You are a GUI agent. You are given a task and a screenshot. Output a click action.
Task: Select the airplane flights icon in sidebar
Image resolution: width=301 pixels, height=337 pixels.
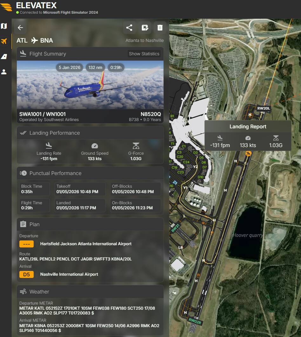point(4,41)
